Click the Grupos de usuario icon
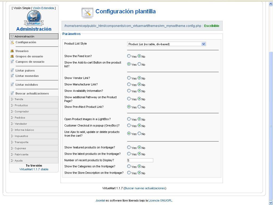 pyautogui.click(x=12, y=56)
